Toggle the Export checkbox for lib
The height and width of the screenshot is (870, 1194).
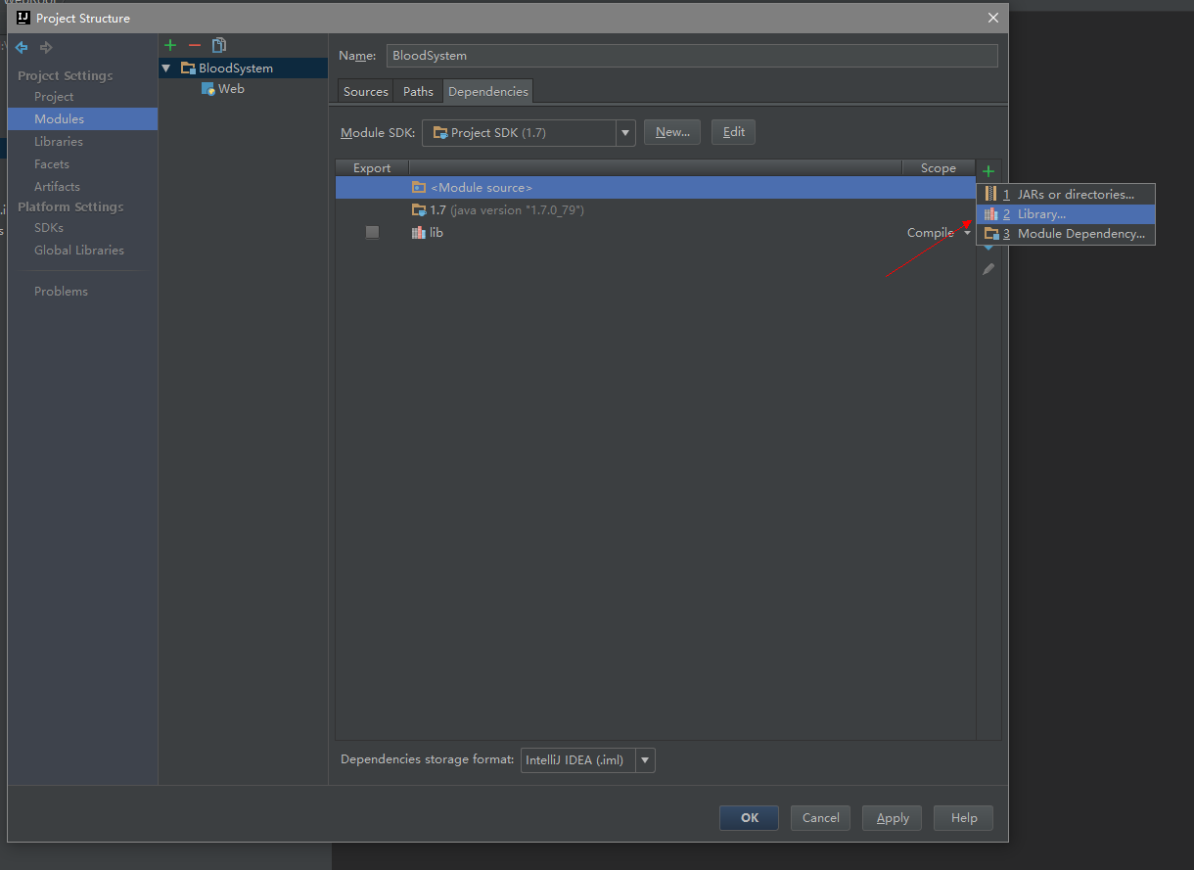point(372,232)
